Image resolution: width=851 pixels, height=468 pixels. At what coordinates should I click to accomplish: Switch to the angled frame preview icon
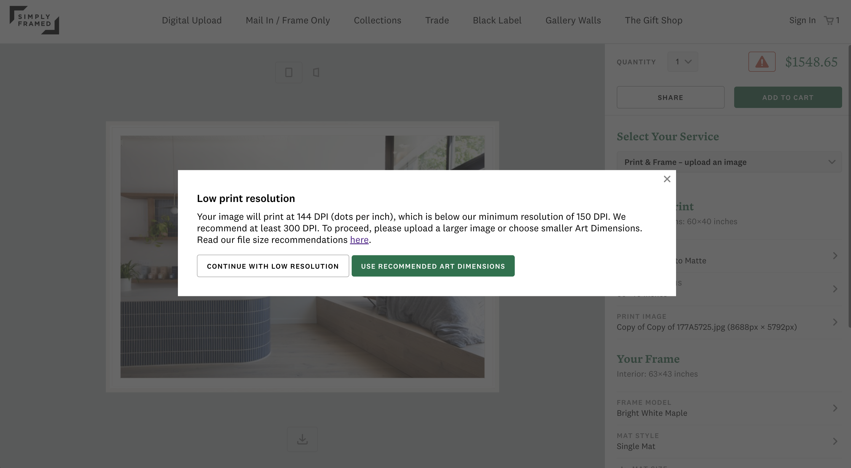pos(316,72)
